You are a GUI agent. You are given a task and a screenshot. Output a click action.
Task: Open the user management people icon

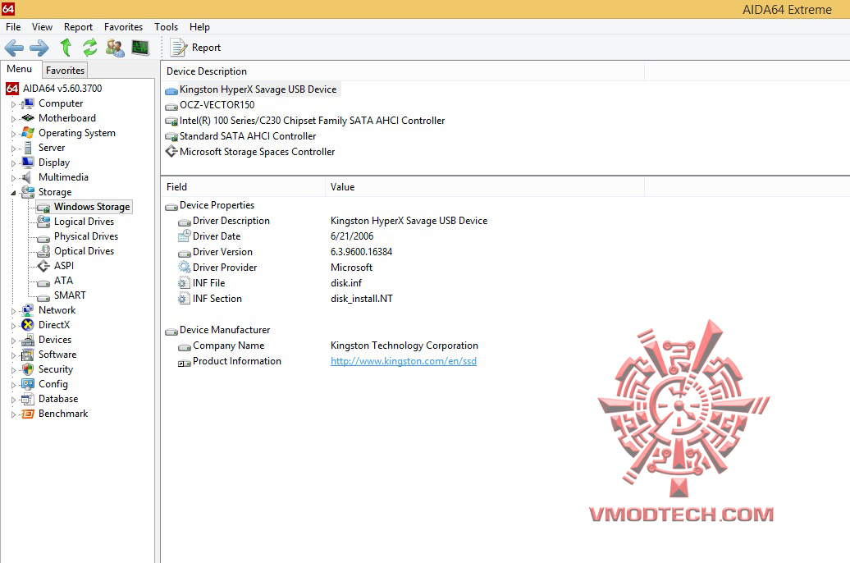tap(115, 48)
